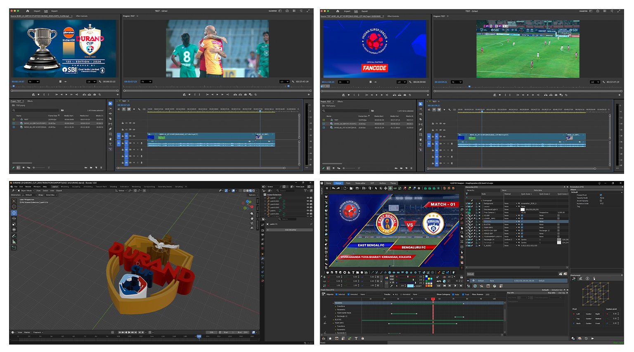Click the hamburger menu icon in WASP3D toolbar
This screenshot has height=352, width=634.
pos(327,188)
